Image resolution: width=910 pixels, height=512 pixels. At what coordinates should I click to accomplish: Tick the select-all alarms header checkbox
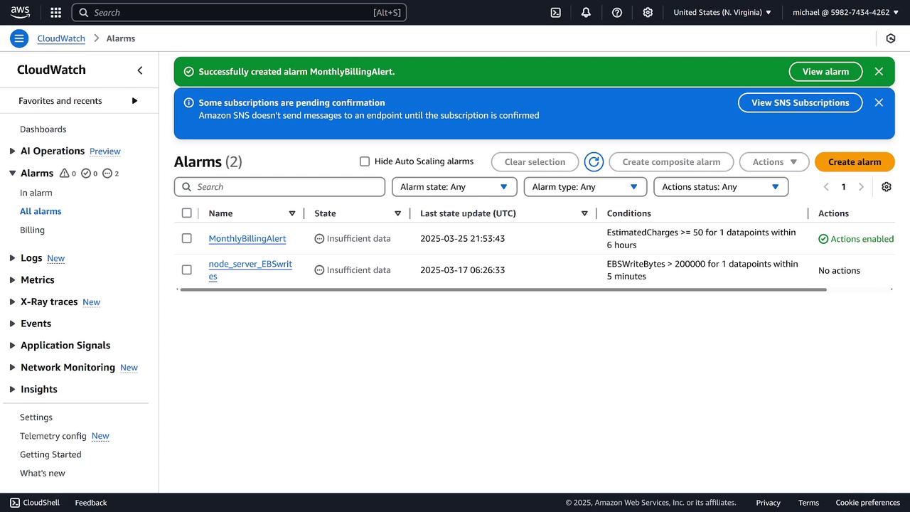(x=187, y=213)
